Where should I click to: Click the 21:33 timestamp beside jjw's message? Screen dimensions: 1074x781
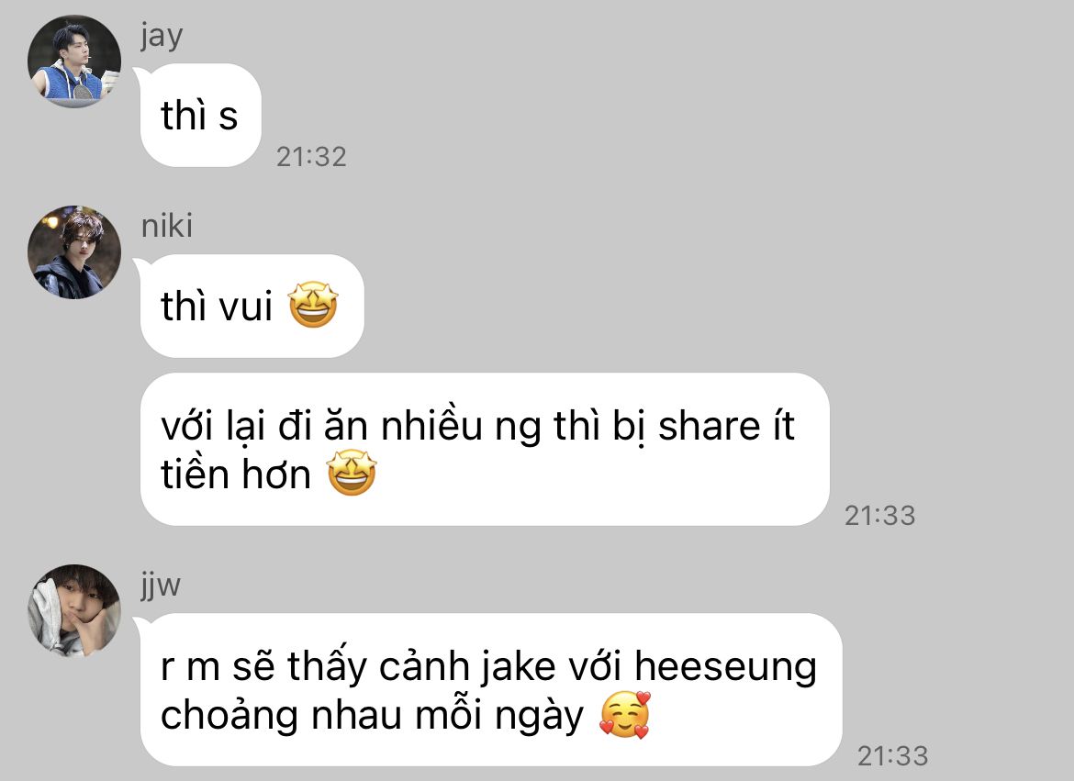tap(892, 756)
